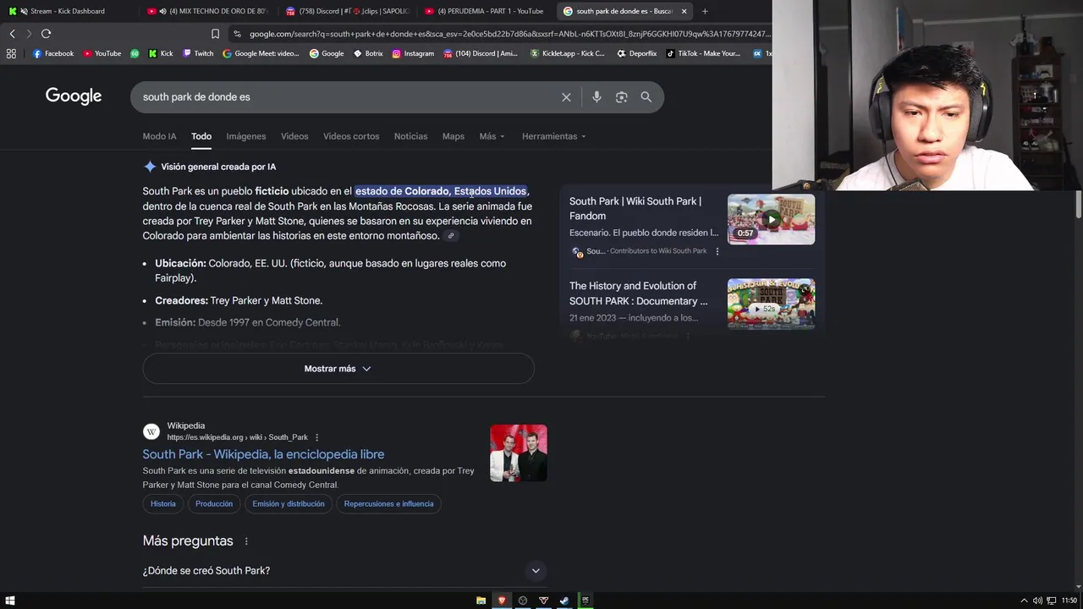
Task: Open Deporflix bookmark
Action: coord(637,53)
